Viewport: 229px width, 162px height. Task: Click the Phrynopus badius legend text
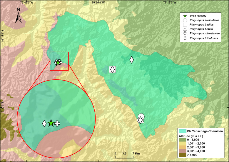(202, 24)
